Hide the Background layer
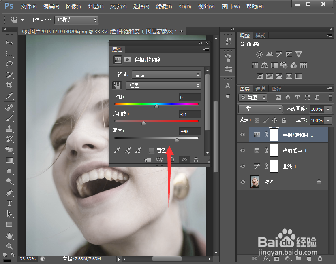Screen dimensions: 336x264 [243, 182]
